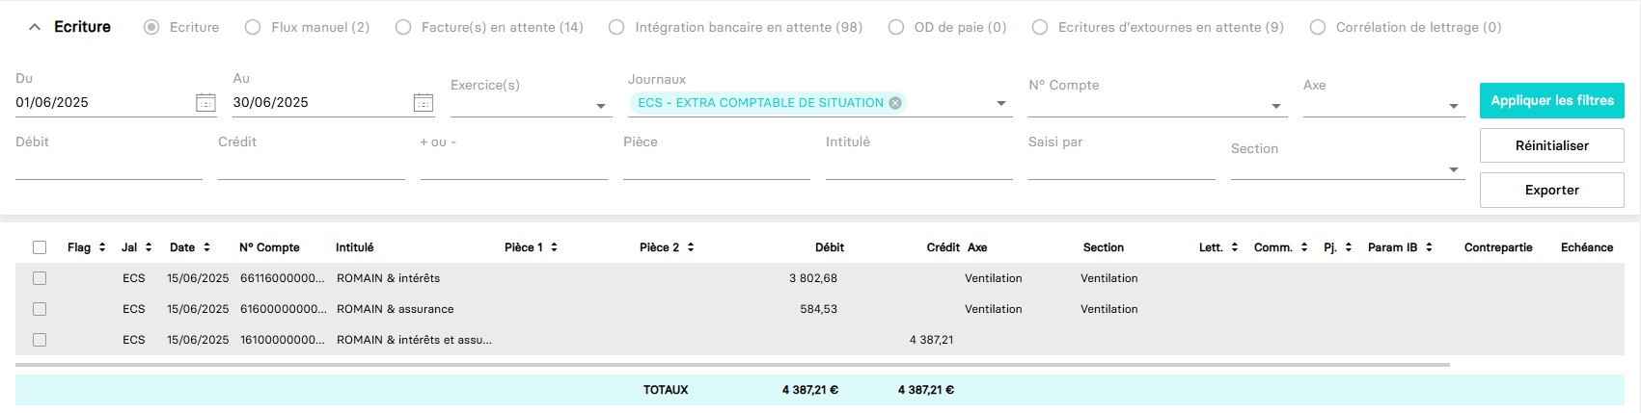
Task: Sort table by Flag column
Action: tap(102, 247)
